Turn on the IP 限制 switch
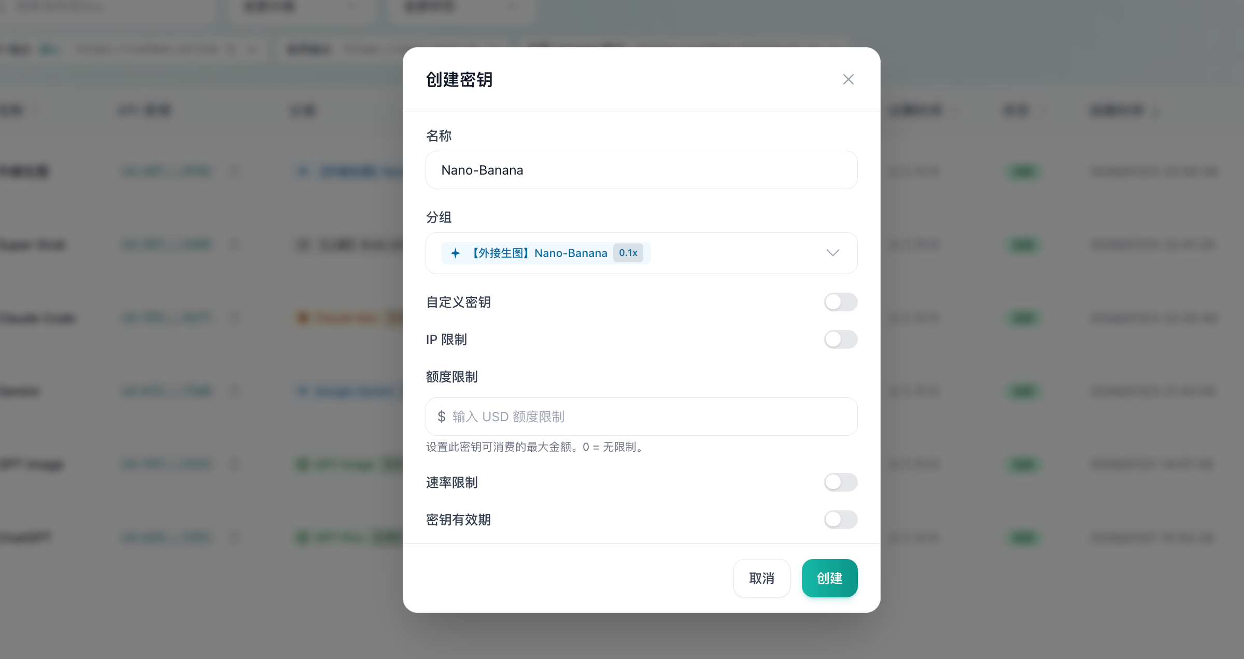 pos(841,339)
